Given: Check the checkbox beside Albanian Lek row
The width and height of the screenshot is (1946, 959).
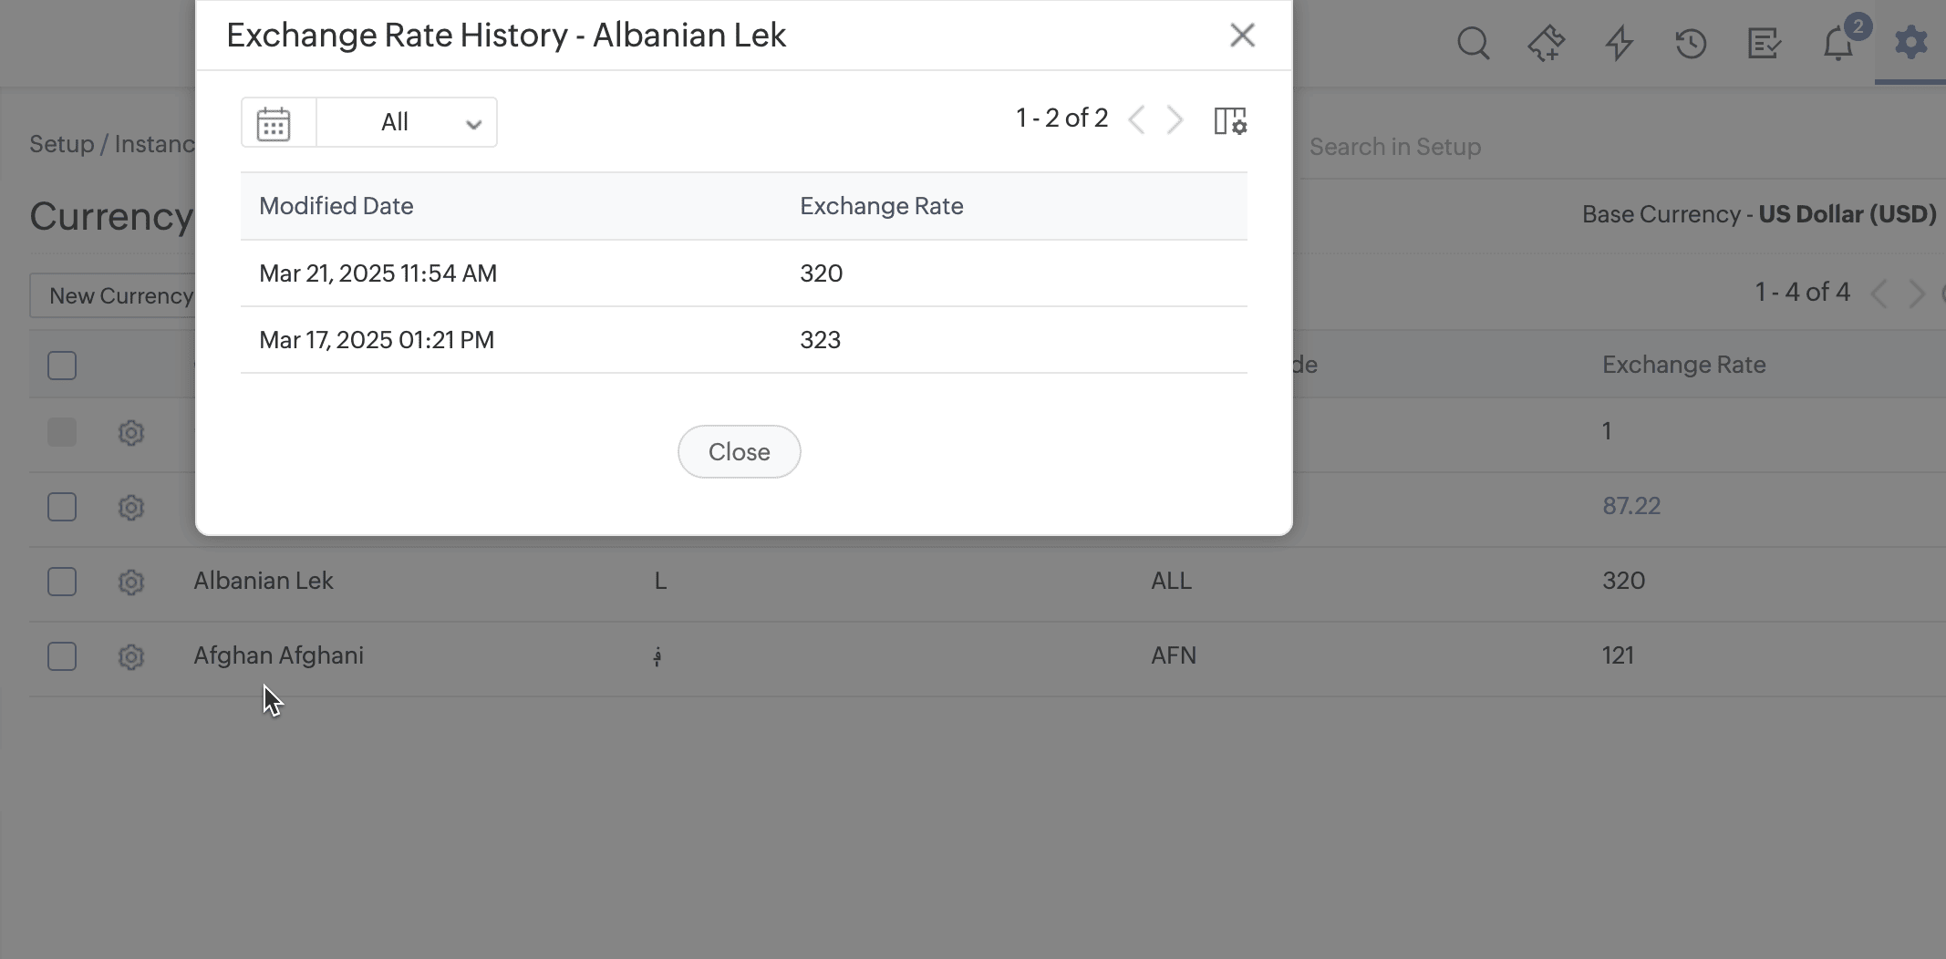Looking at the screenshot, I should click(61, 582).
